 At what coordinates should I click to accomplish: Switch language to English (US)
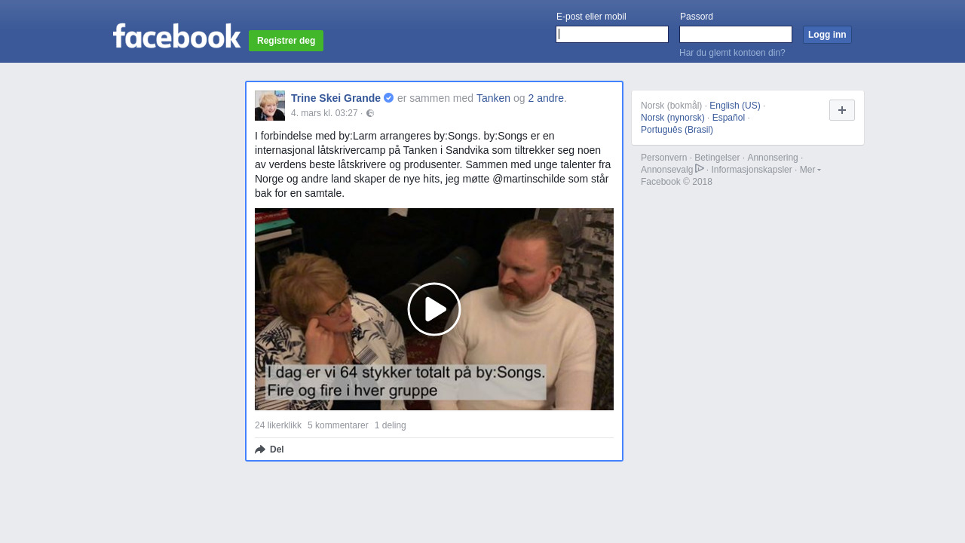[x=735, y=106]
